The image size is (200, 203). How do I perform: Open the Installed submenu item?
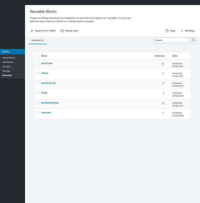6,67
